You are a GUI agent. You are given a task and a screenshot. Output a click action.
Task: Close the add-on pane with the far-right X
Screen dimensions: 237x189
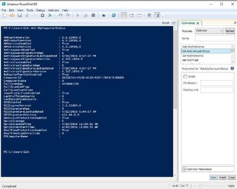click(235, 23)
